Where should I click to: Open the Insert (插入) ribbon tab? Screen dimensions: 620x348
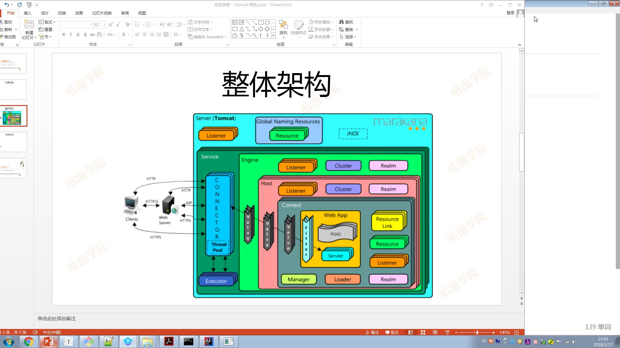[x=28, y=13]
